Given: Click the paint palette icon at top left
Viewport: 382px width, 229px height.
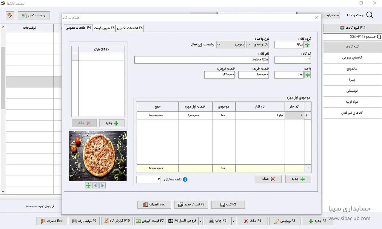Looking at the screenshot, I should [10, 15].
